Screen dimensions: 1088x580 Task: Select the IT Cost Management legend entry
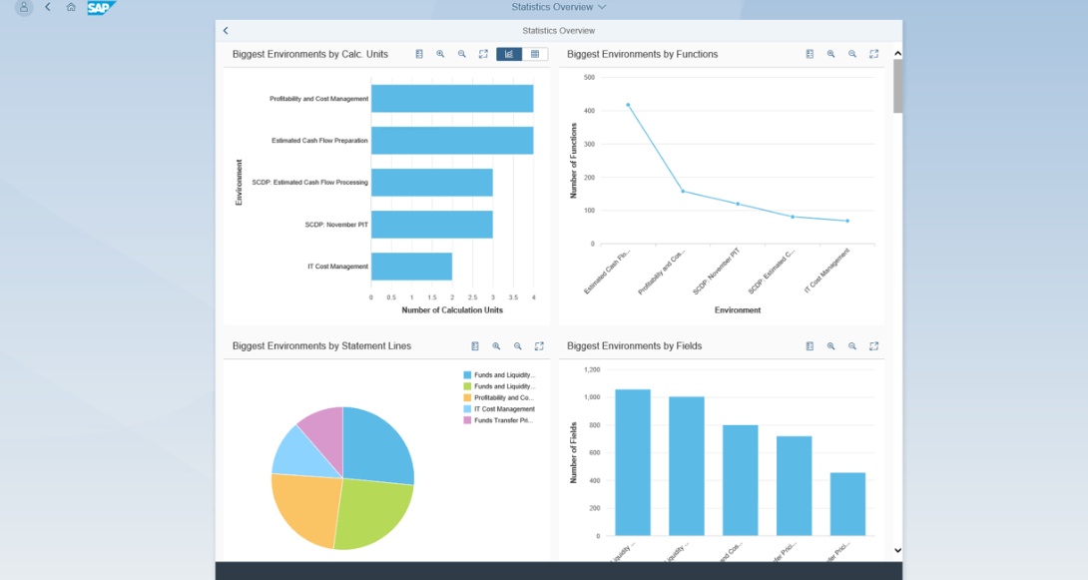tap(504, 409)
